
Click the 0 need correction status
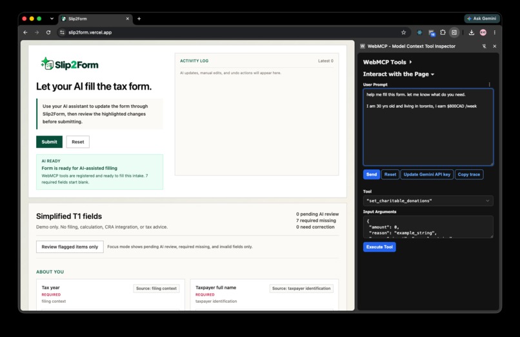[315, 227]
